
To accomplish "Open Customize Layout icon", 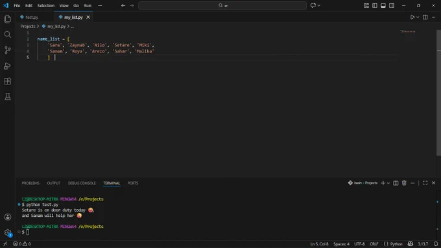I will [x=366, y=5].
